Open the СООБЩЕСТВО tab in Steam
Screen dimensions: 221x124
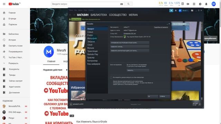pos(118,15)
